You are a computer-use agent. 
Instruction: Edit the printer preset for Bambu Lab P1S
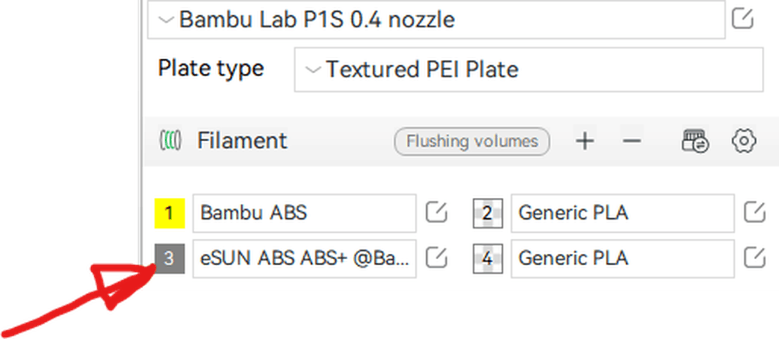pos(743,19)
